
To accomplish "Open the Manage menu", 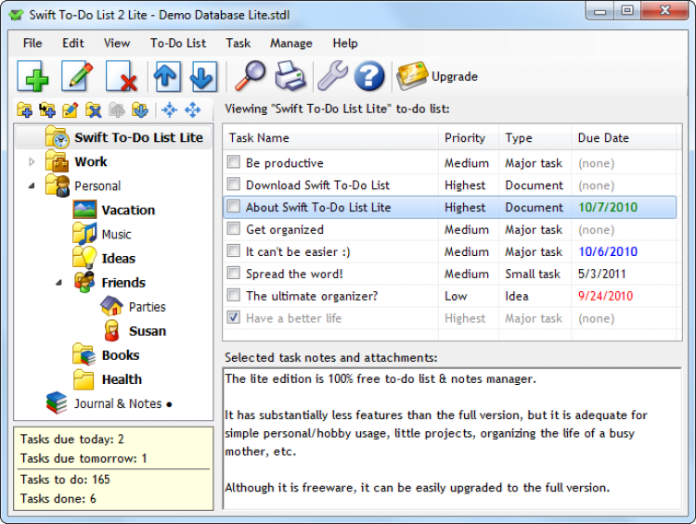I will (290, 44).
